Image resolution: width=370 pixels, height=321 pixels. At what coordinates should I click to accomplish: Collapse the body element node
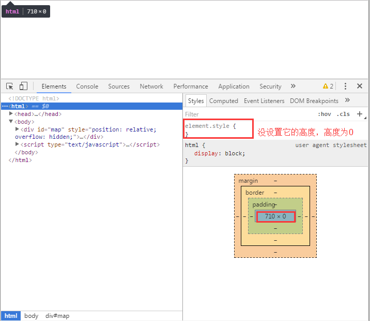(11, 122)
